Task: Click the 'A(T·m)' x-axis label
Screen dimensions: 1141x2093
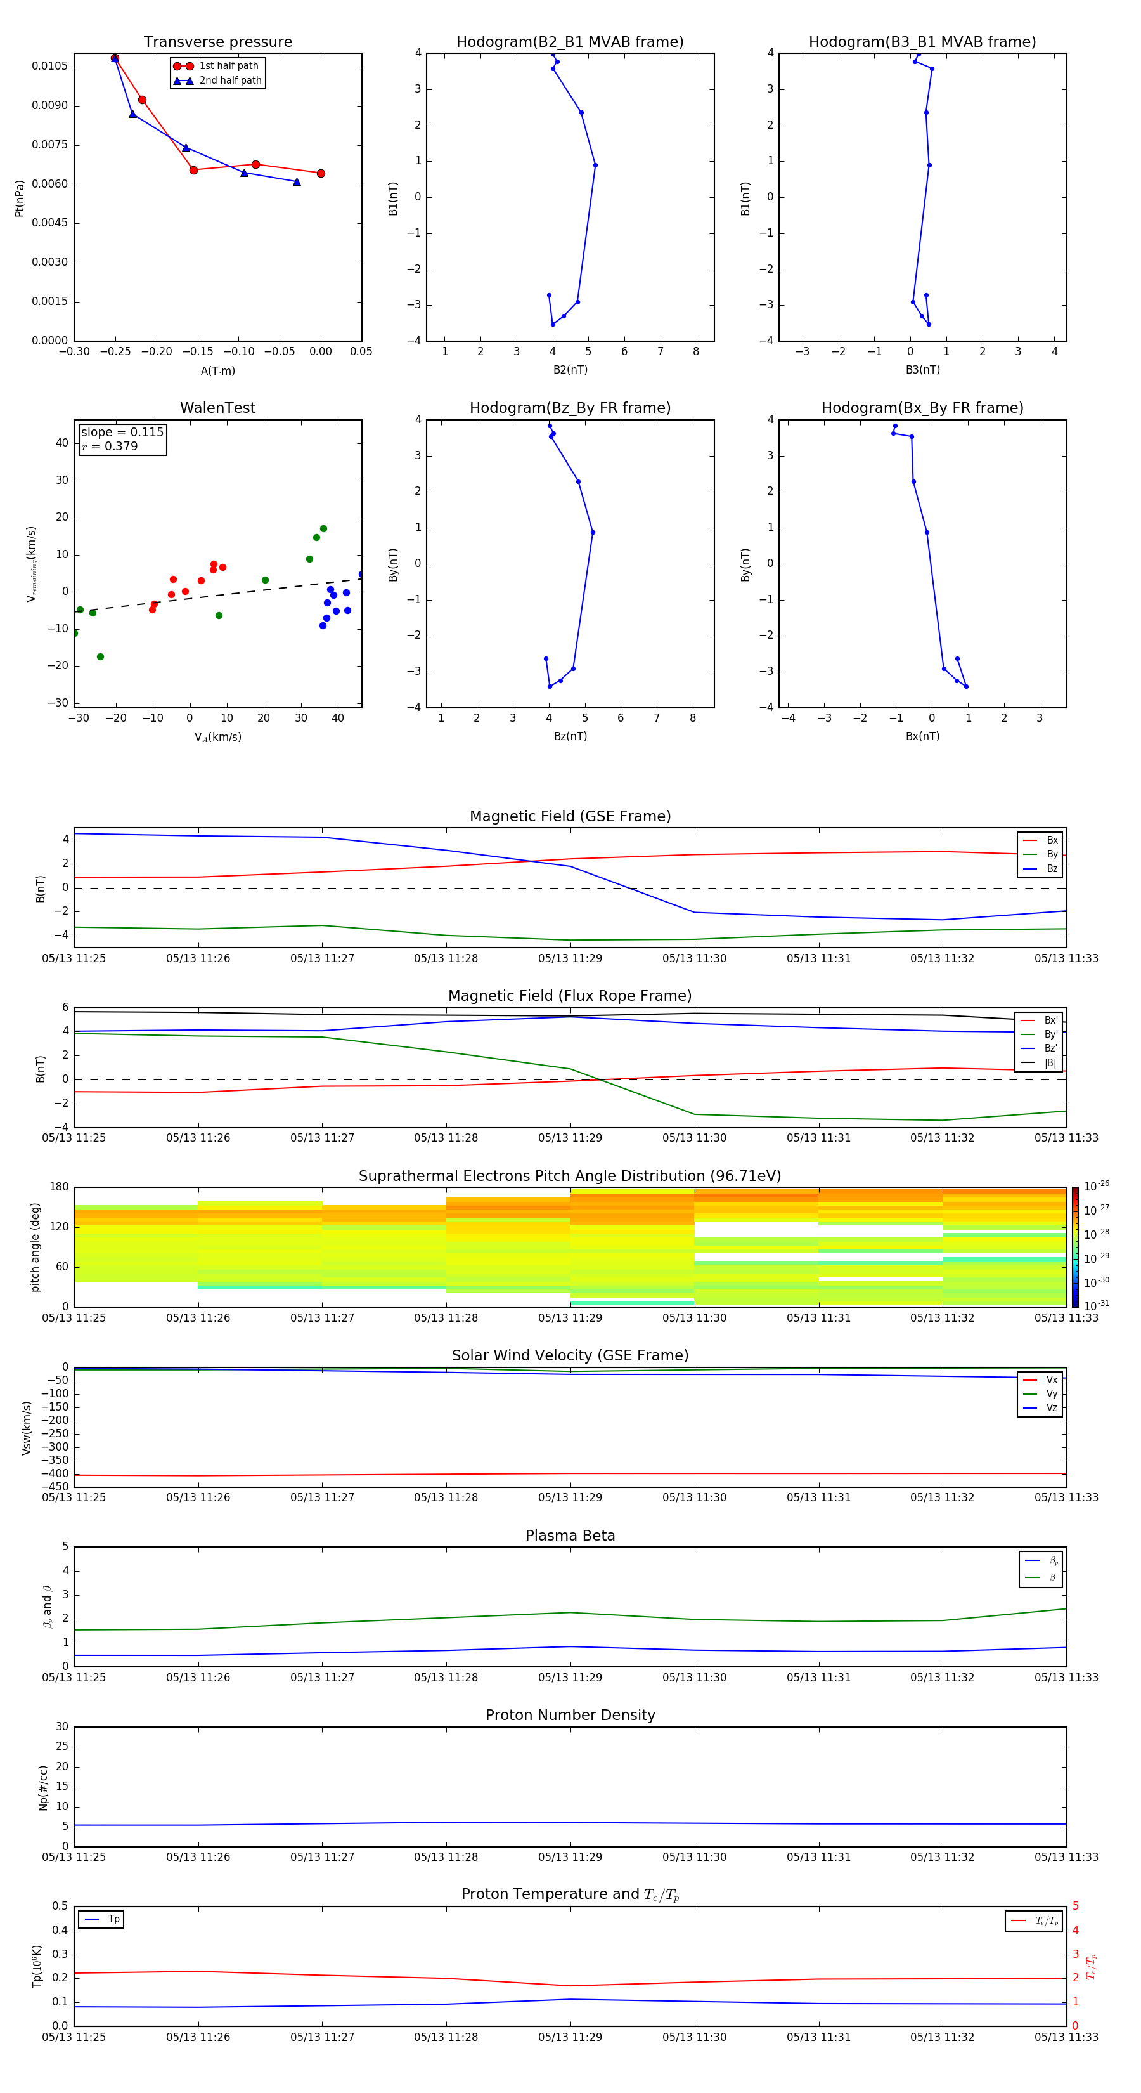Action: pyautogui.click(x=217, y=370)
